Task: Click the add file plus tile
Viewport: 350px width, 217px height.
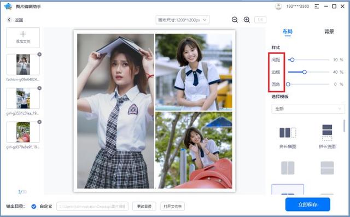Action: click(x=23, y=38)
